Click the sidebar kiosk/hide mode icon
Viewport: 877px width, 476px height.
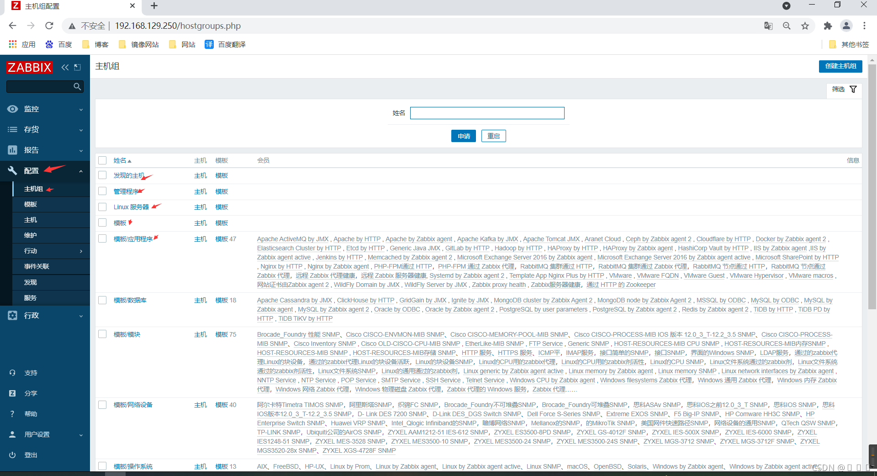[78, 67]
